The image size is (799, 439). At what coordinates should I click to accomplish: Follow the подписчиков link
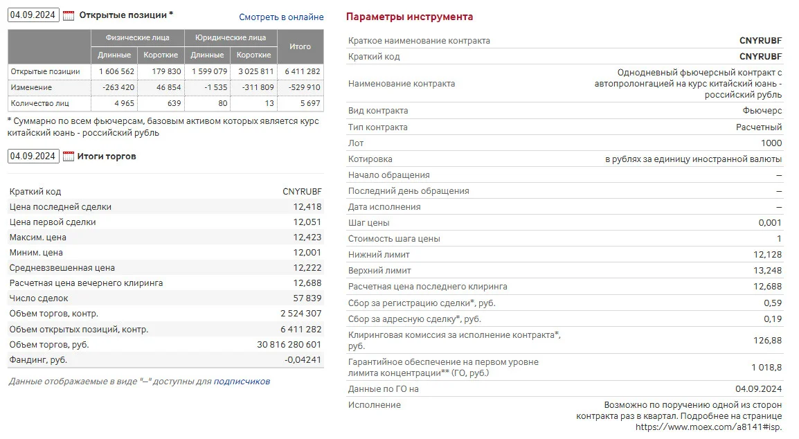tap(242, 382)
